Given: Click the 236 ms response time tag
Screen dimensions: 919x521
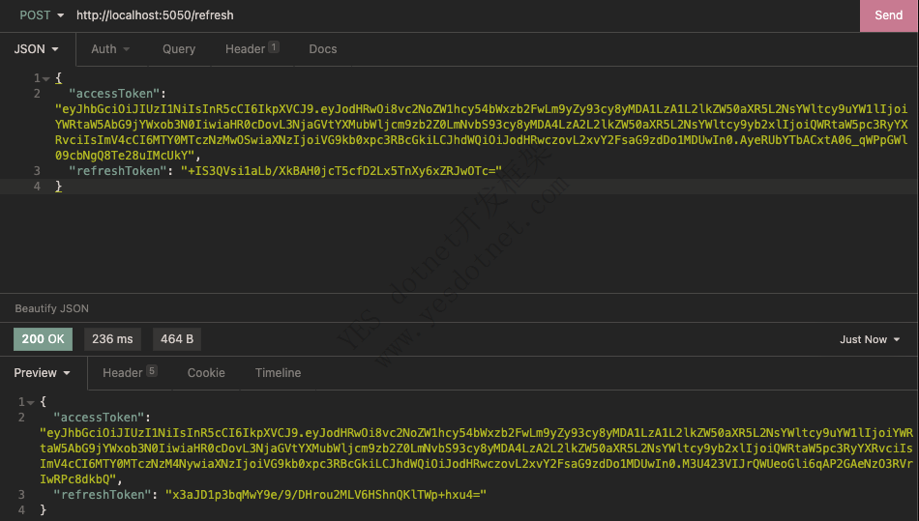Looking at the screenshot, I should (x=112, y=339).
